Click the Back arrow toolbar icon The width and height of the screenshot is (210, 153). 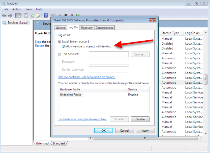point(4,16)
